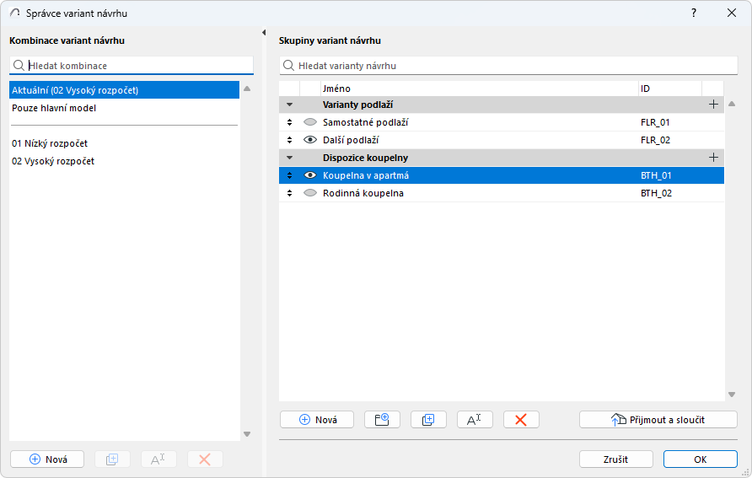Click FLR_01 ID cell
This screenshot has width=752, height=478.
[655, 122]
